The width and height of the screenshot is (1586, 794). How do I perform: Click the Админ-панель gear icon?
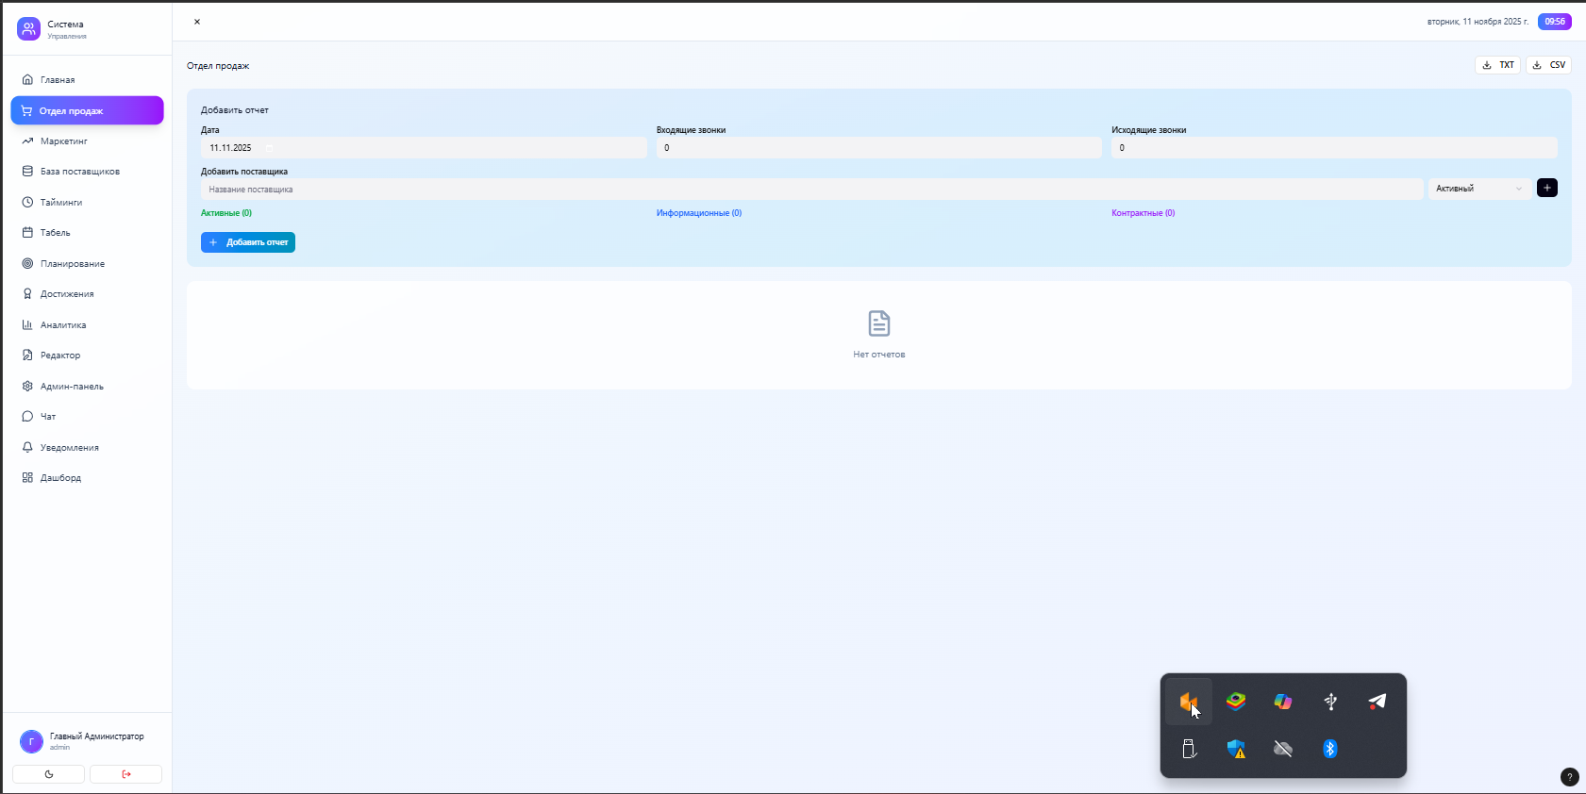[27, 387]
